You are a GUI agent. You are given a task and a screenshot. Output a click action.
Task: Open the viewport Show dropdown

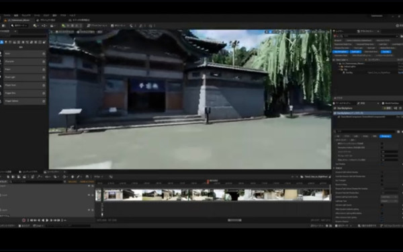pos(99,32)
